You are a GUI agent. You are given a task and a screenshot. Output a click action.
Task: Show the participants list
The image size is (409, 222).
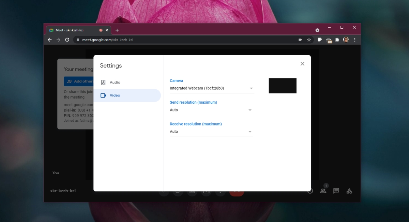(x=323, y=191)
